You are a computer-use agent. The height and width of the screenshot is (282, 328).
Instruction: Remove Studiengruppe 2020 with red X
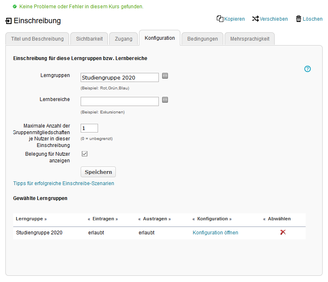click(283, 232)
